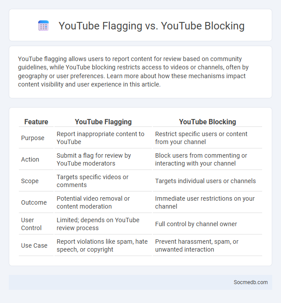Click cell 'Prevent harassment, spam, or unwanted interaction'
281x303 pixels.
(x=207, y=245)
